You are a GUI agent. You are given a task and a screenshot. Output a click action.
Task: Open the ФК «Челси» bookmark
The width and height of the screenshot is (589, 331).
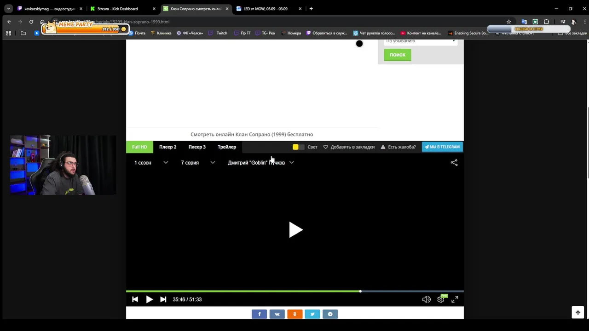pos(190,33)
